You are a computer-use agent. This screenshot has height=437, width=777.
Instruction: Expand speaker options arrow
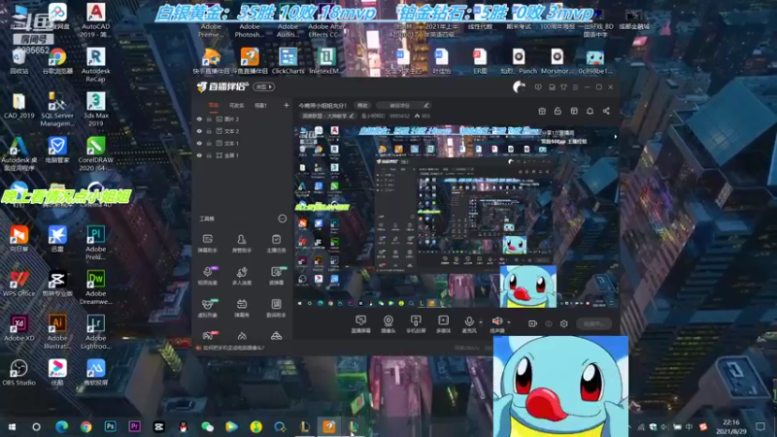point(508,322)
